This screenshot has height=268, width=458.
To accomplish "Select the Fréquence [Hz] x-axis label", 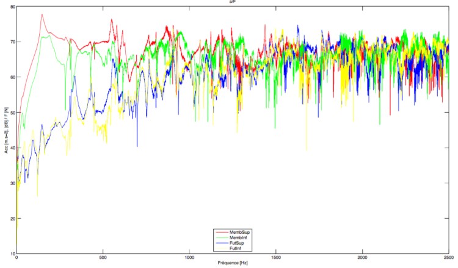I will [x=233, y=263].
